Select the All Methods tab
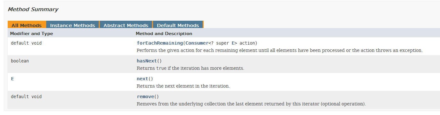The width and height of the screenshot is (440, 115). click(27, 25)
